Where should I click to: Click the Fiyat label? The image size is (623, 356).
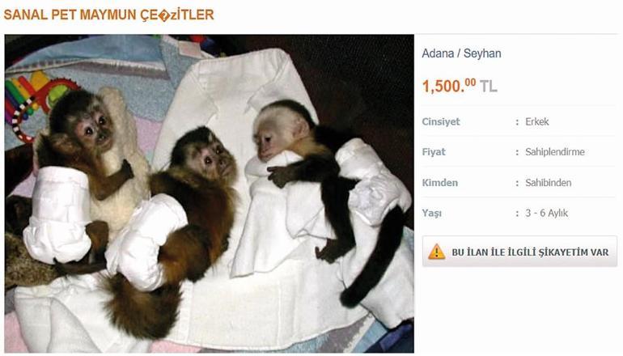434,152
